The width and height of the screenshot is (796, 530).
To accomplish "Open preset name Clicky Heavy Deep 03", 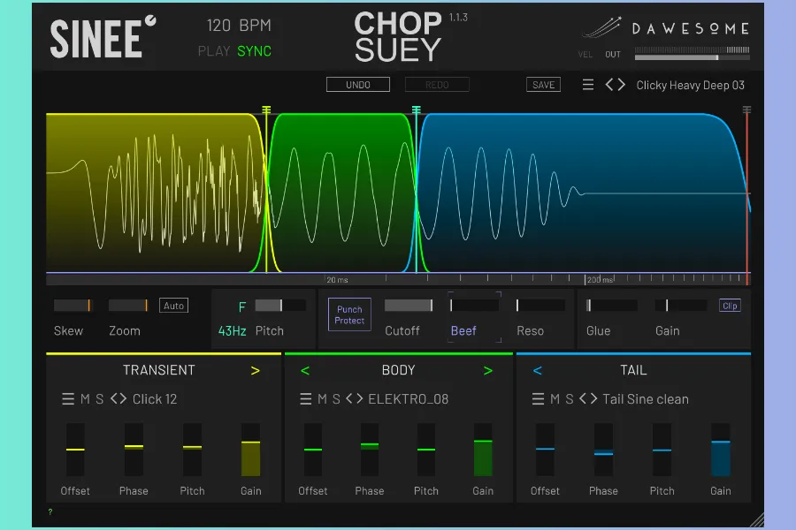I will click(x=691, y=85).
